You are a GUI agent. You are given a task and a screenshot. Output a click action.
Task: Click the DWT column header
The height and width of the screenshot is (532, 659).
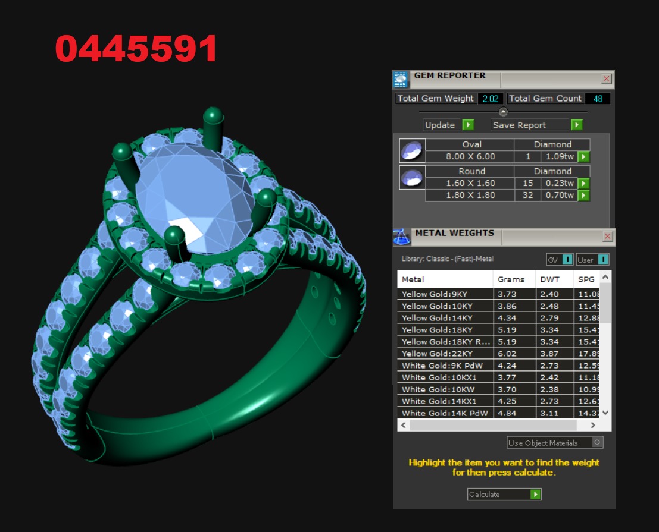554,279
